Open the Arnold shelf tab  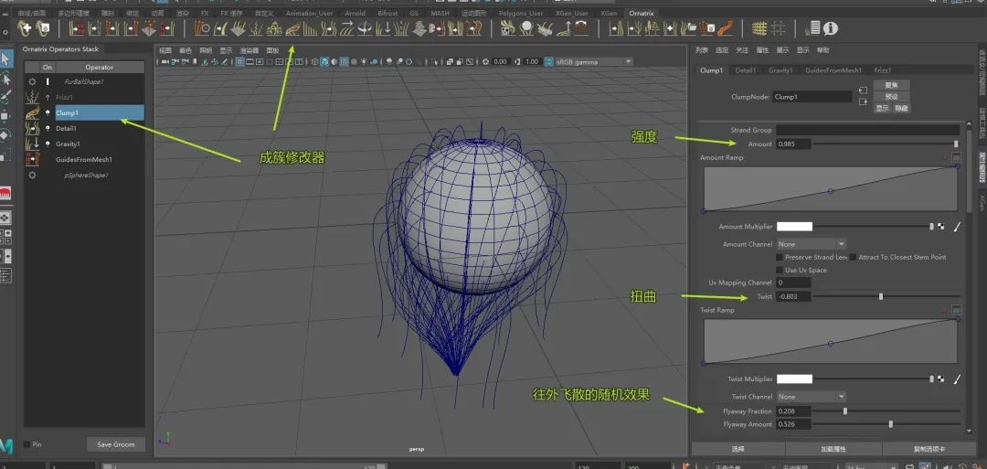pos(354,14)
